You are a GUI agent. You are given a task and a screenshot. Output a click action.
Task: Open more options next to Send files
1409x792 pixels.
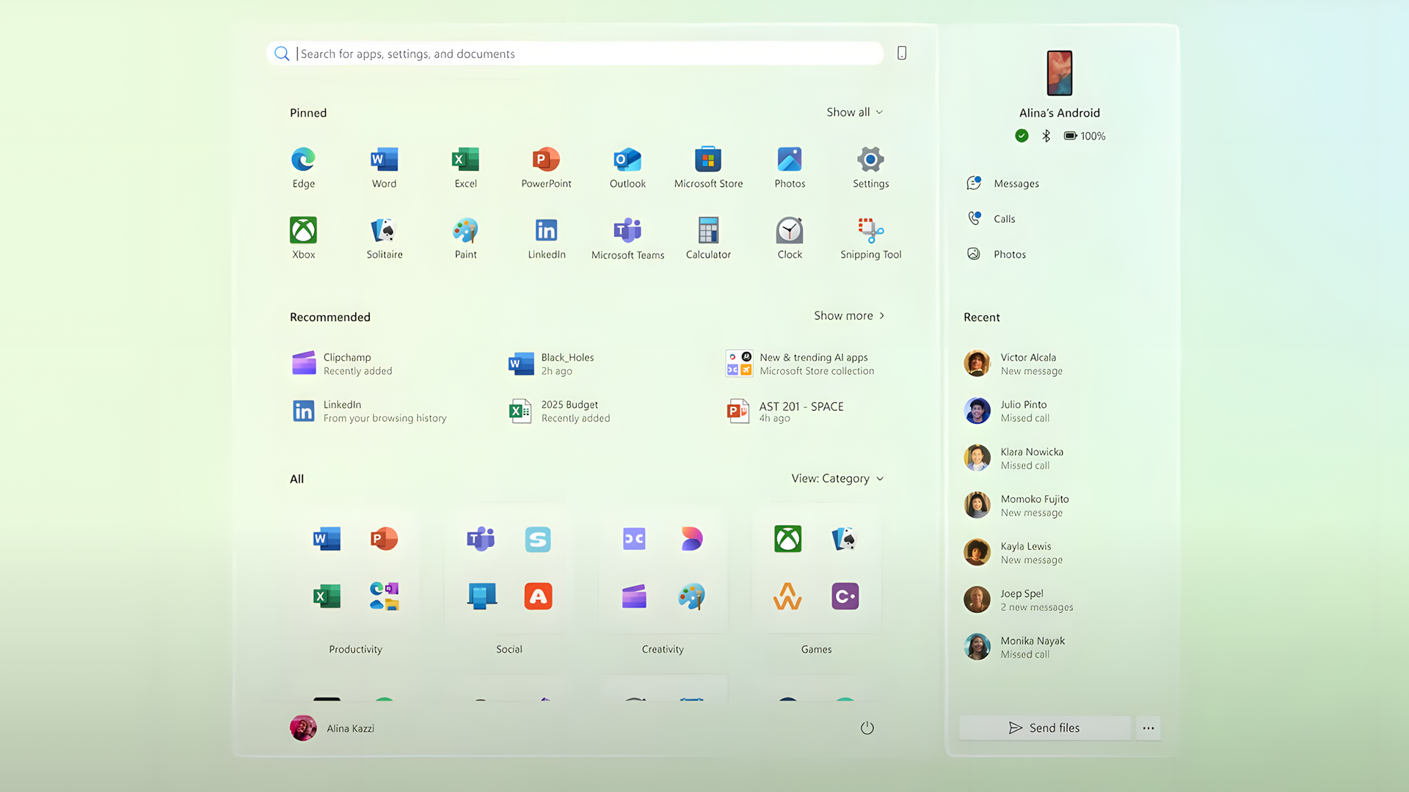[1148, 727]
